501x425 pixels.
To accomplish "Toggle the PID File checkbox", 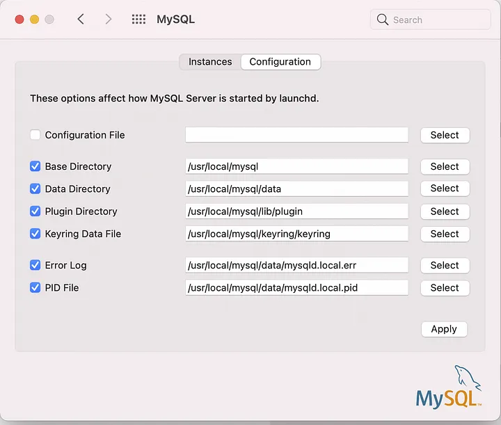I will point(35,288).
